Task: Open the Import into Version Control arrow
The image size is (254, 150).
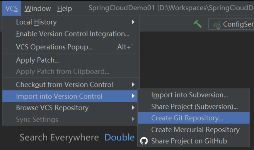Action: pos(133,96)
